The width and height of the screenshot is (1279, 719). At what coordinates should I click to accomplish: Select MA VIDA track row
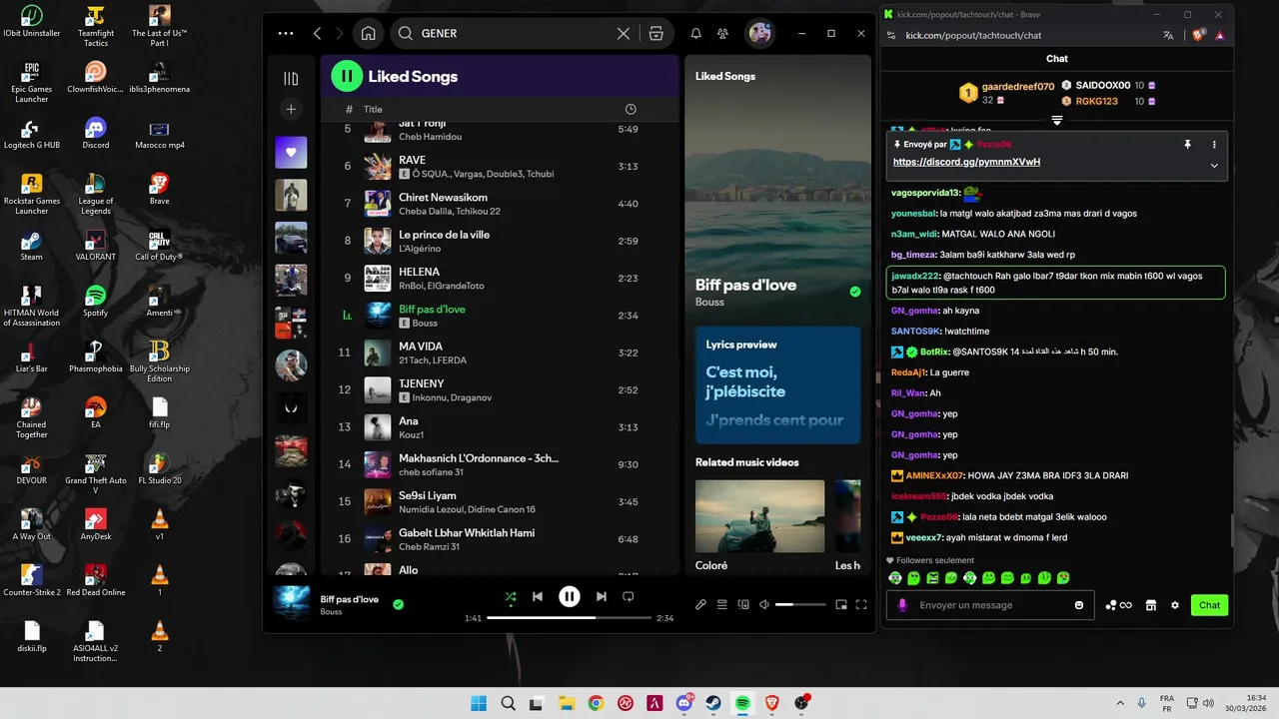pos(500,353)
